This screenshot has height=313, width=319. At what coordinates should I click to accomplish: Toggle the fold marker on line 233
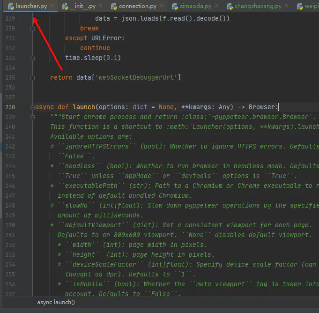point(32,58)
